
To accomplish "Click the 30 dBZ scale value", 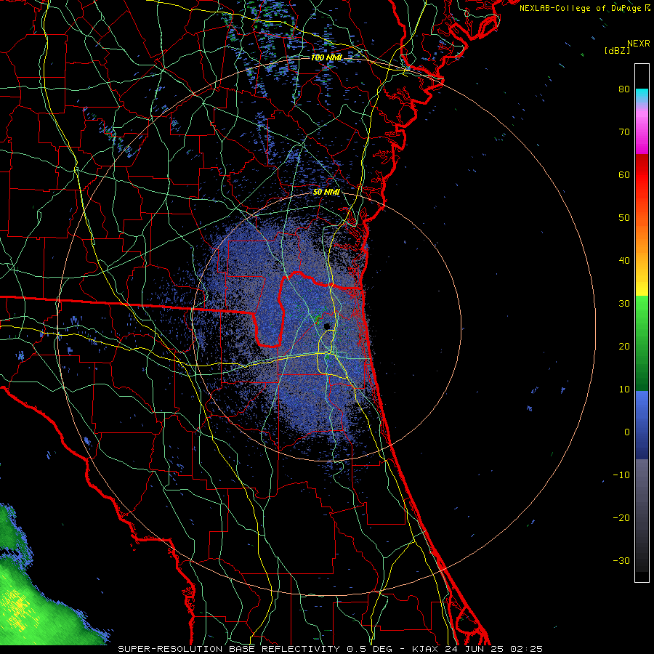I will coord(624,304).
